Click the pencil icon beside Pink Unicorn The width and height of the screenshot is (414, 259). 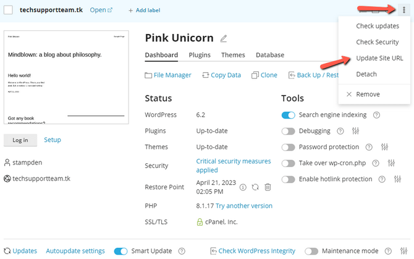tap(224, 39)
